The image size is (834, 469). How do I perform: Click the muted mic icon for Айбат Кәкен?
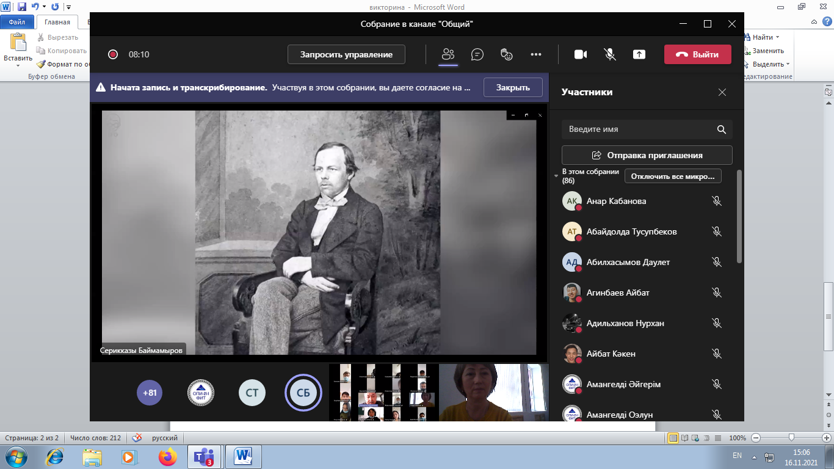(x=717, y=354)
